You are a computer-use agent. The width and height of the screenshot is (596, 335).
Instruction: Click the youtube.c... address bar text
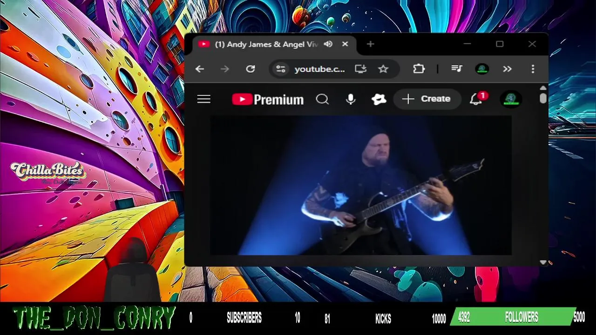tap(320, 69)
